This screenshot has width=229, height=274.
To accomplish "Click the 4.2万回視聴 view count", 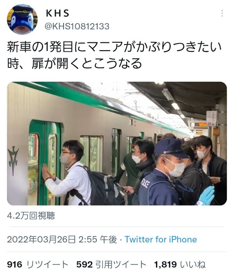I will click(31, 216).
